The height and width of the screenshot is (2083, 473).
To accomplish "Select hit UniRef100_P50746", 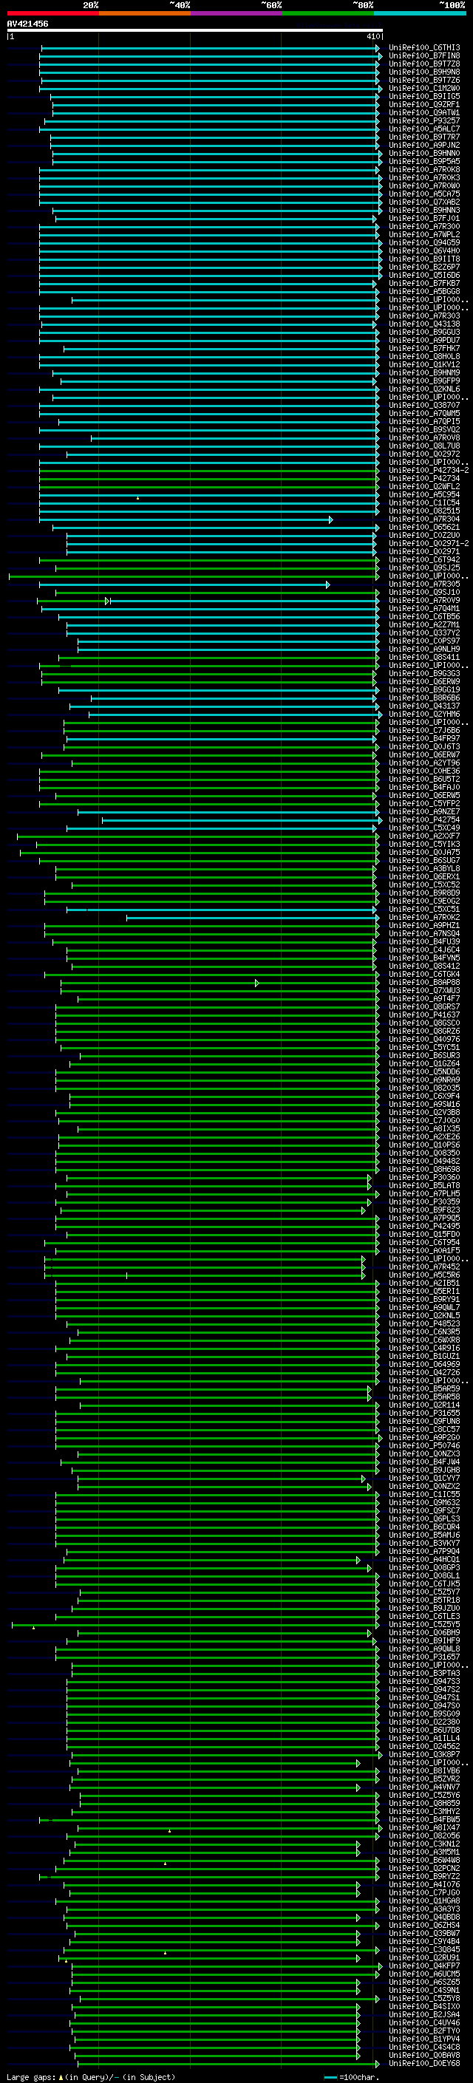I will click(x=423, y=1446).
